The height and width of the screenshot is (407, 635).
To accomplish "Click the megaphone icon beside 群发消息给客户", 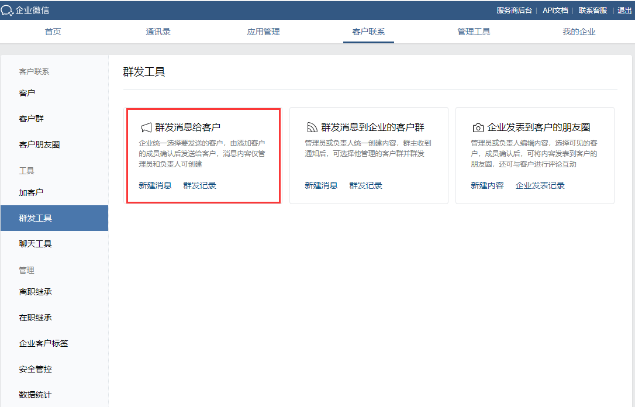I will [x=146, y=127].
